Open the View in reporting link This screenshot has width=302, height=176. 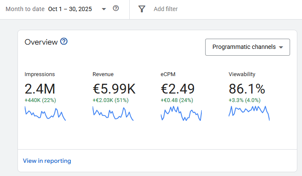tap(47, 161)
